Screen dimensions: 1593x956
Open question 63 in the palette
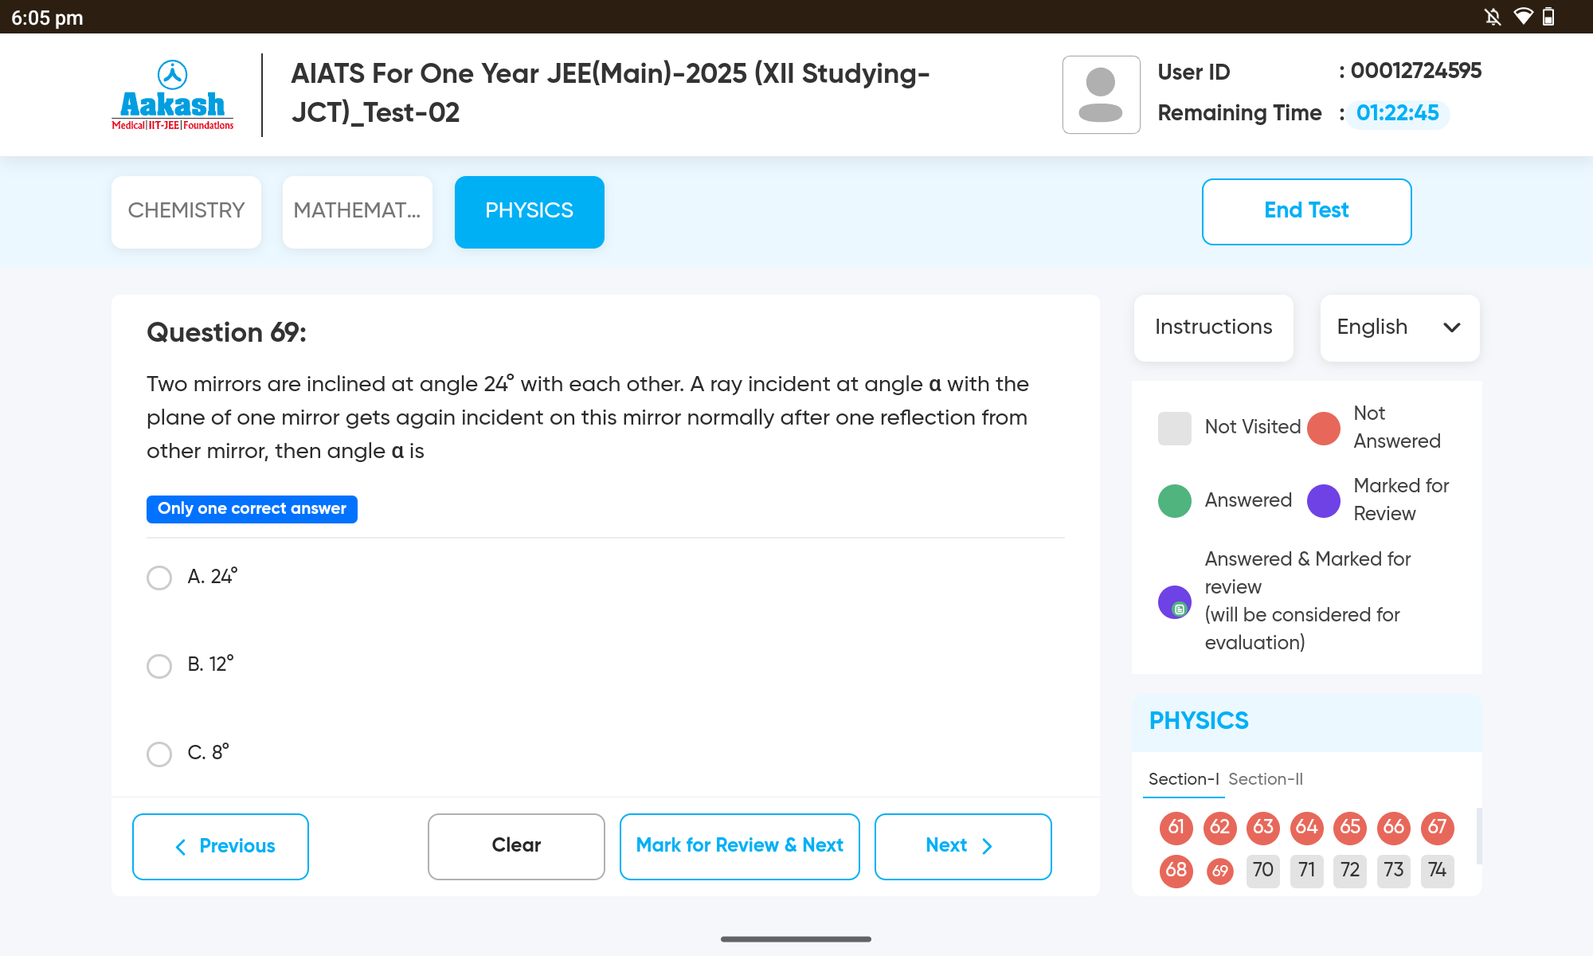pos(1263,827)
